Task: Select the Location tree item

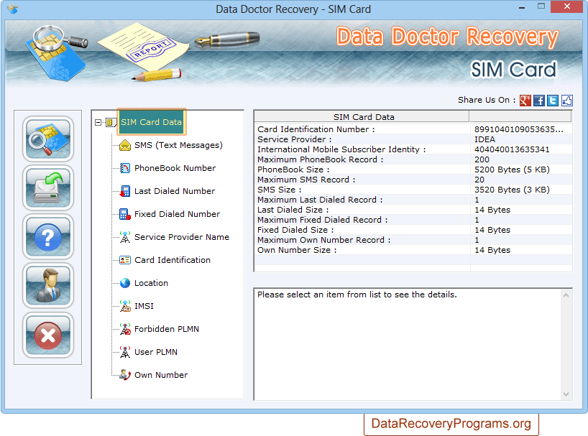Action: pyautogui.click(x=151, y=283)
